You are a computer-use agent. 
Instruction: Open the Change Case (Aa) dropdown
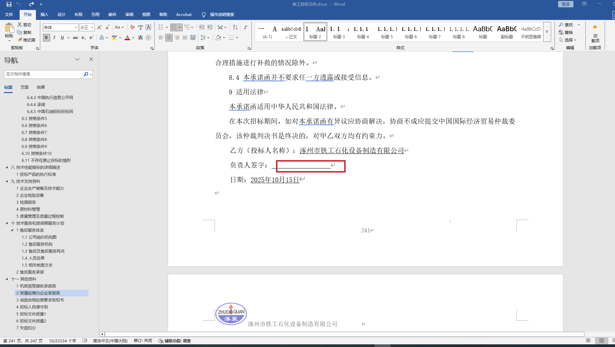point(119,27)
